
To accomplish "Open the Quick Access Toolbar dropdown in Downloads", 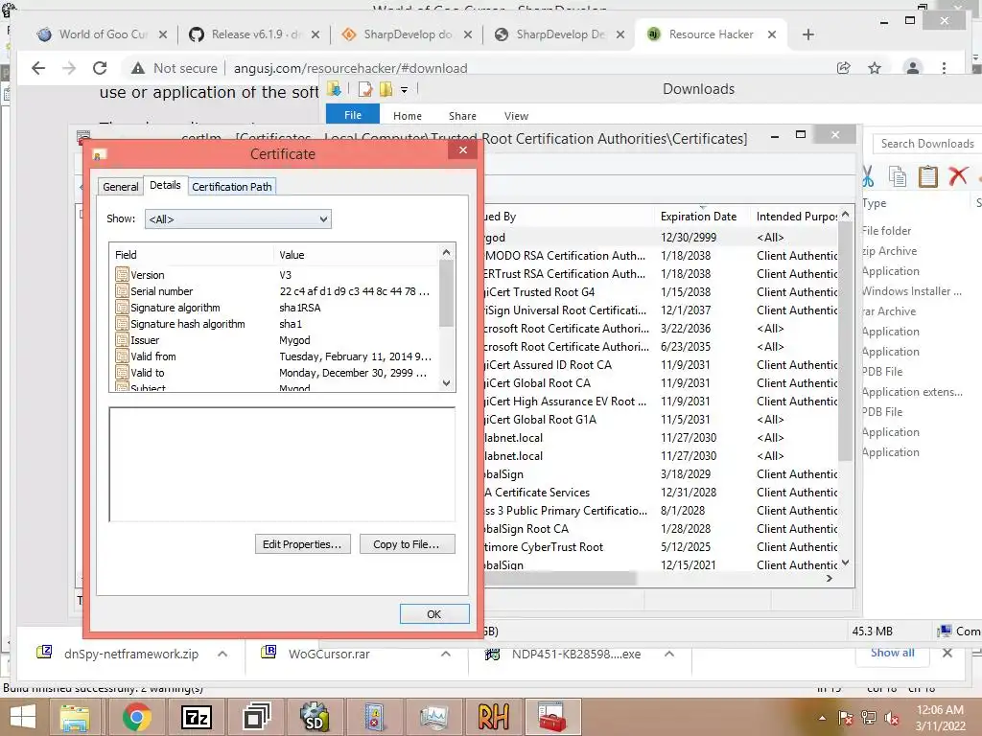I will tap(405, 90).
